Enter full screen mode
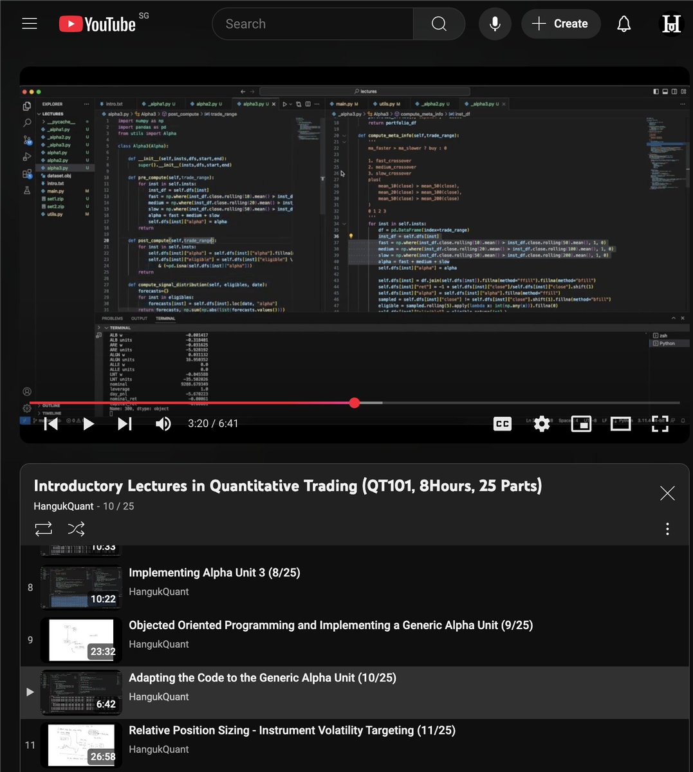Viewport: 693px width, 772px height. (x=660, y=423)
